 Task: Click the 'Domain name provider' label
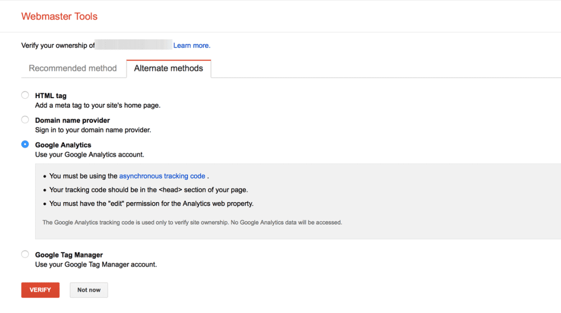(72, 121)
